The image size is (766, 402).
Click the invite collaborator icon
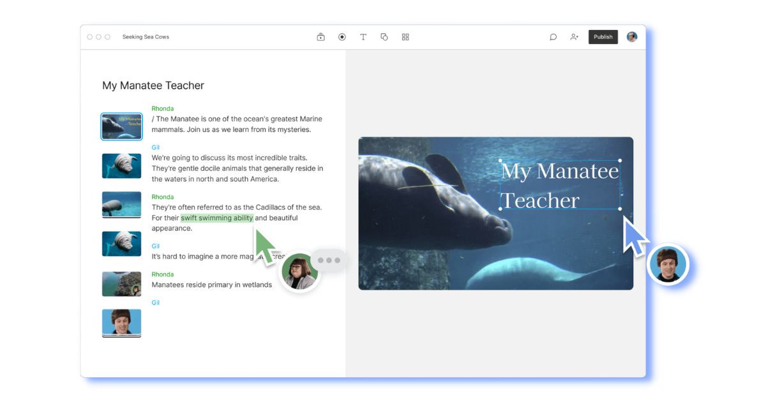point(574,37)
